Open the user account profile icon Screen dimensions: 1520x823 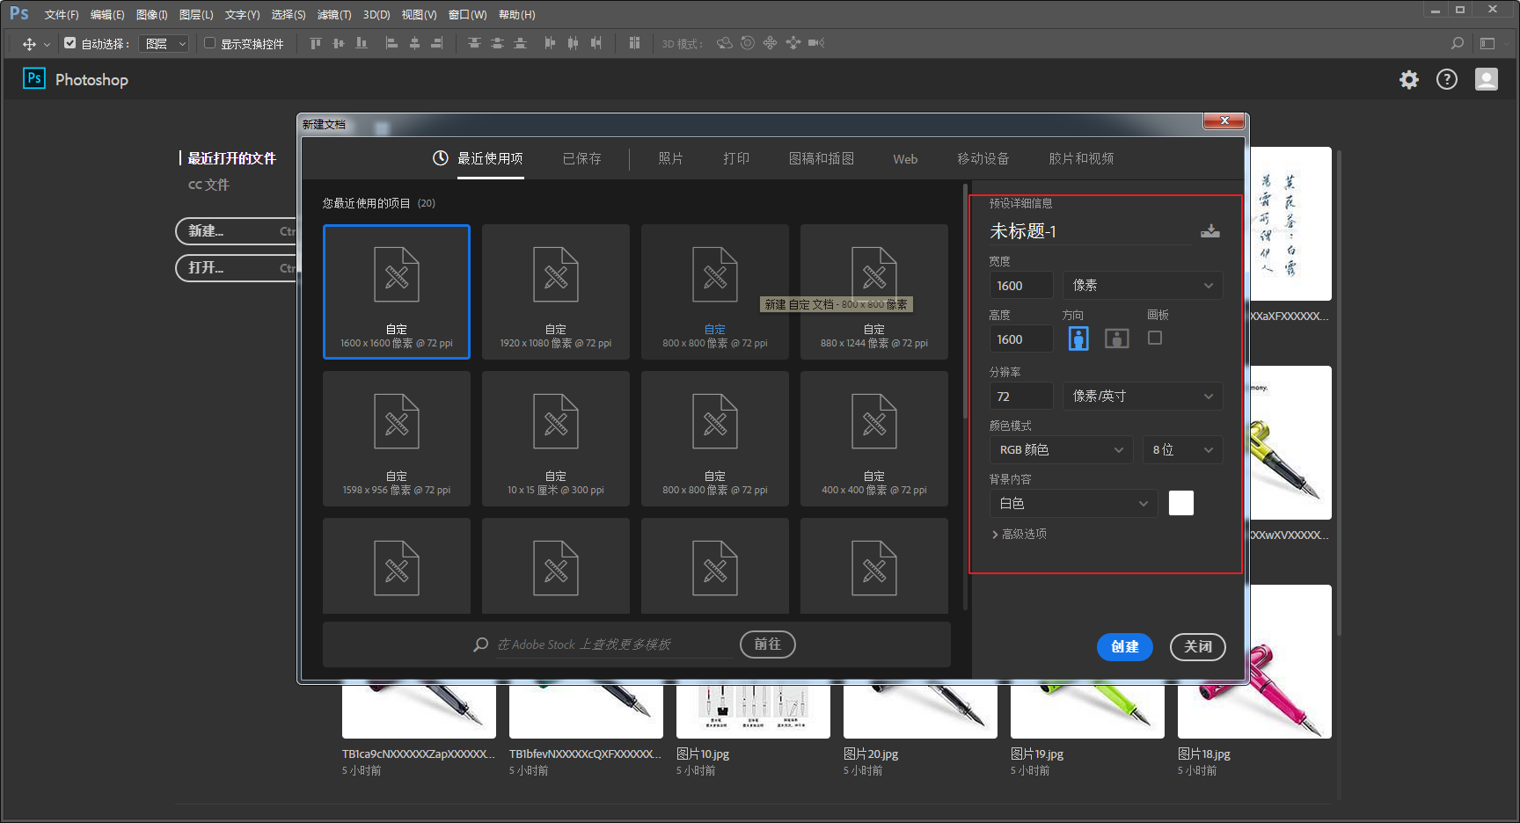pos(1487,80)
